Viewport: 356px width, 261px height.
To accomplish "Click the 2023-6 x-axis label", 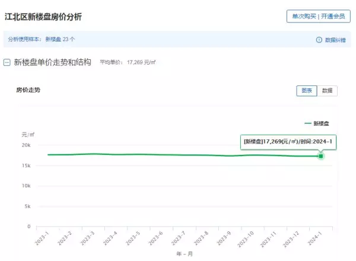I will click(155, 238).
